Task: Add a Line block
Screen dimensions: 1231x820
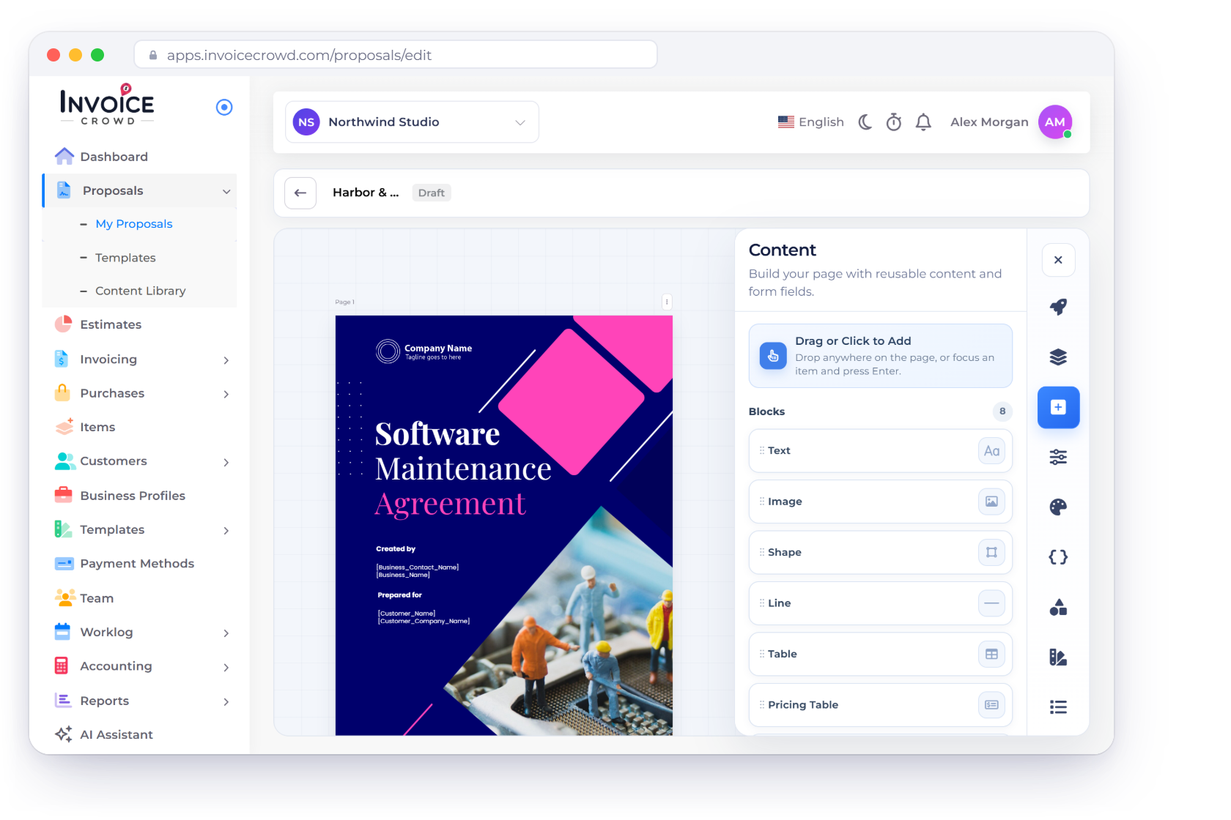Action: (880, 603)
